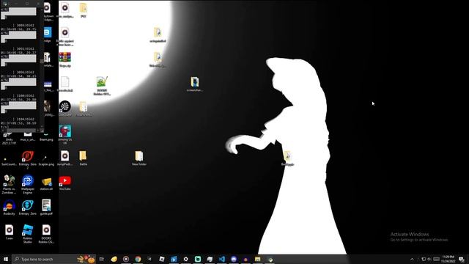Open the Windows Start menu

[6, 259]
